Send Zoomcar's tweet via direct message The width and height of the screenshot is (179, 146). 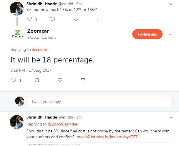point(83,80)
